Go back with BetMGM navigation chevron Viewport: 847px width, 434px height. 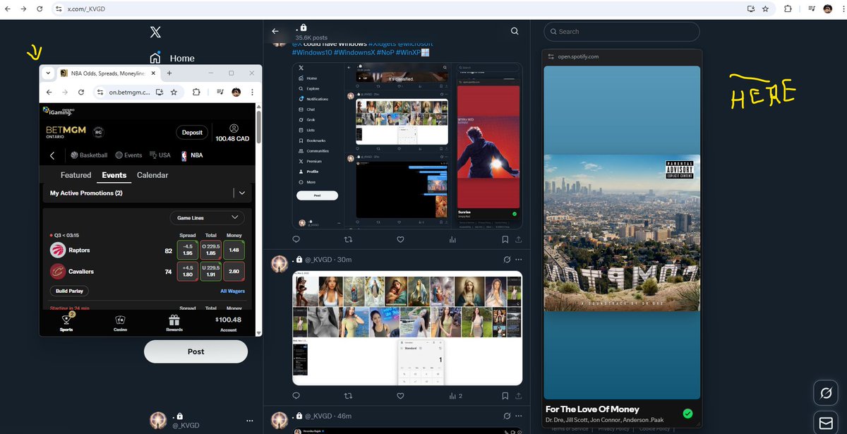tap(52, 155)
